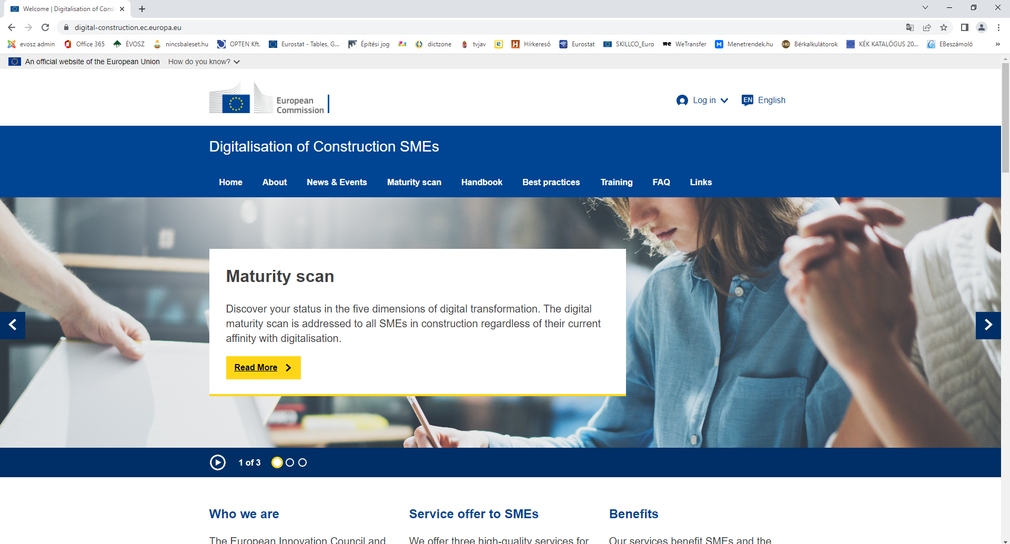Bookmark this page with the star icon
Viewport: 1010px width, 544px height.
pyautogui.click(x=944, y=27)
